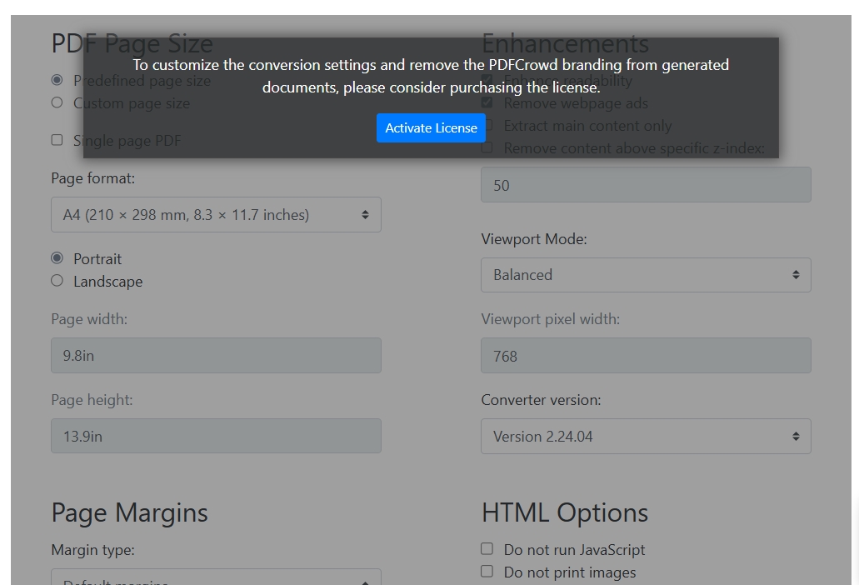Open the Margin type dropdown
This screenshot has width=859, height=585.
tap(216, 577)
